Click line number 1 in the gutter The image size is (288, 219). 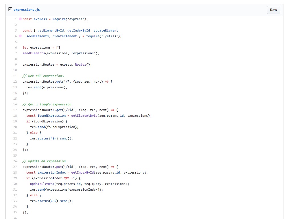tap(16, 19)
